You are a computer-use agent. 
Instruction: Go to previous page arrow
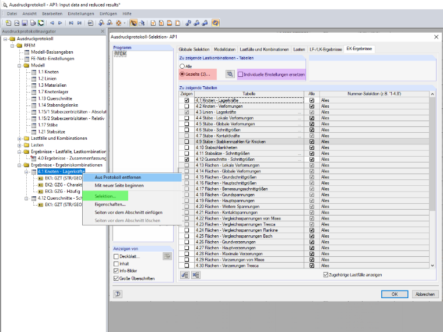coord(52,23)
